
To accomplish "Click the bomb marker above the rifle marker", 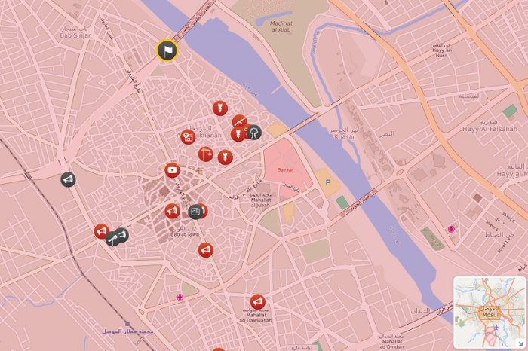I will (x=220, y=108).
